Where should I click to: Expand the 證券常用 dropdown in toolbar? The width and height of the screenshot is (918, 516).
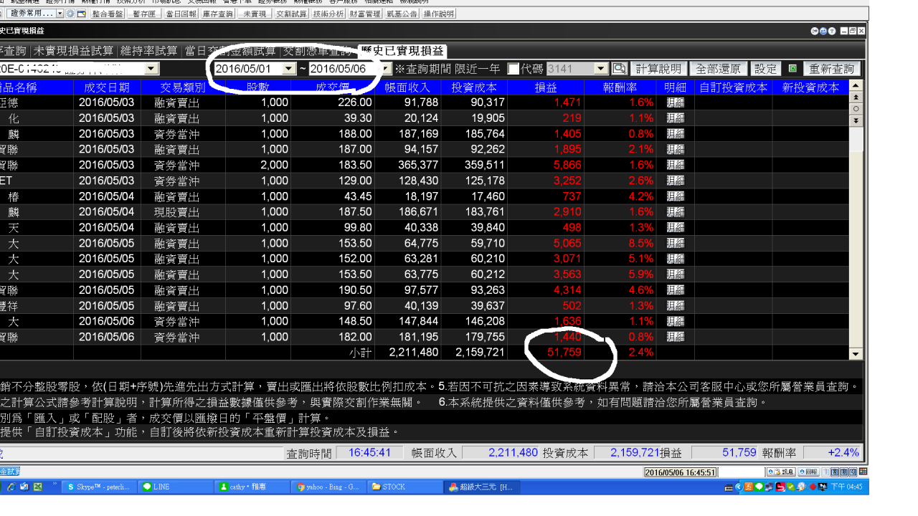point(60,14)
